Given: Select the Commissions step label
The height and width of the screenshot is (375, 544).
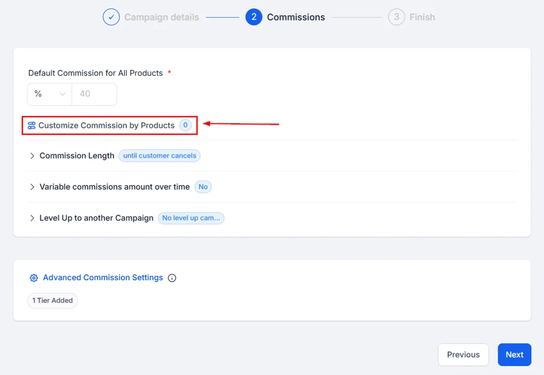Looking at the screenshot, I should (296, 17).
